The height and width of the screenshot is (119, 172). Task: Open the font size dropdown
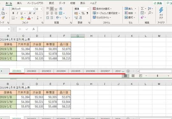pos(41,9)
